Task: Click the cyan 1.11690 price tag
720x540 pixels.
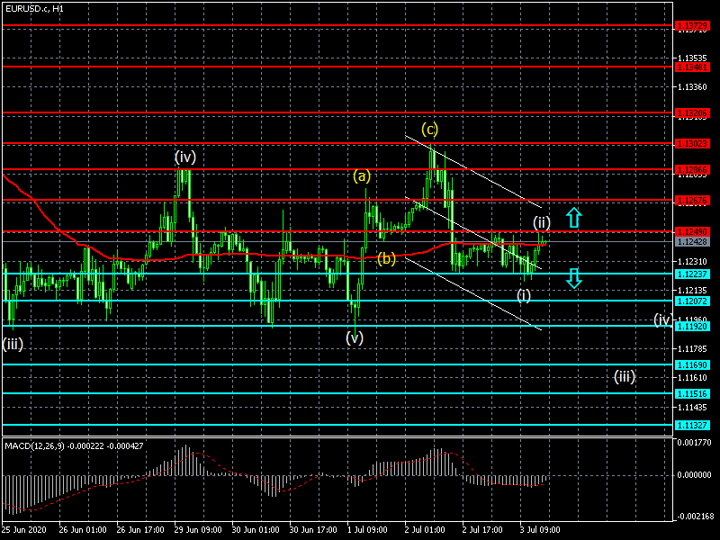Action: click(x=692, y=365)
